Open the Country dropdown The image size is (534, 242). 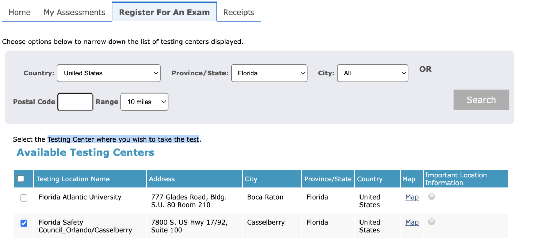click(x=108, y=73)
